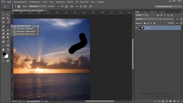The height and width of the screenshot is (103, 183).
Task: Switch to the Коррекция tab
Action: pyautogui.click(x=153, y=12)
